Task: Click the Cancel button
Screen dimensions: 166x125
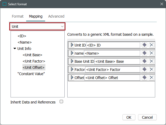Action: (x=148, y=117)
